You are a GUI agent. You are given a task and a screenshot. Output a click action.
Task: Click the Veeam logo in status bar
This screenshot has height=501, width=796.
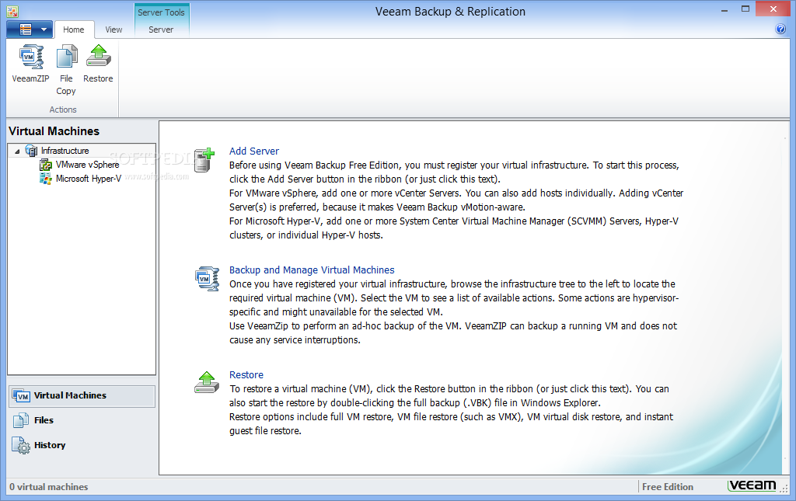click(x=752, y=485)
